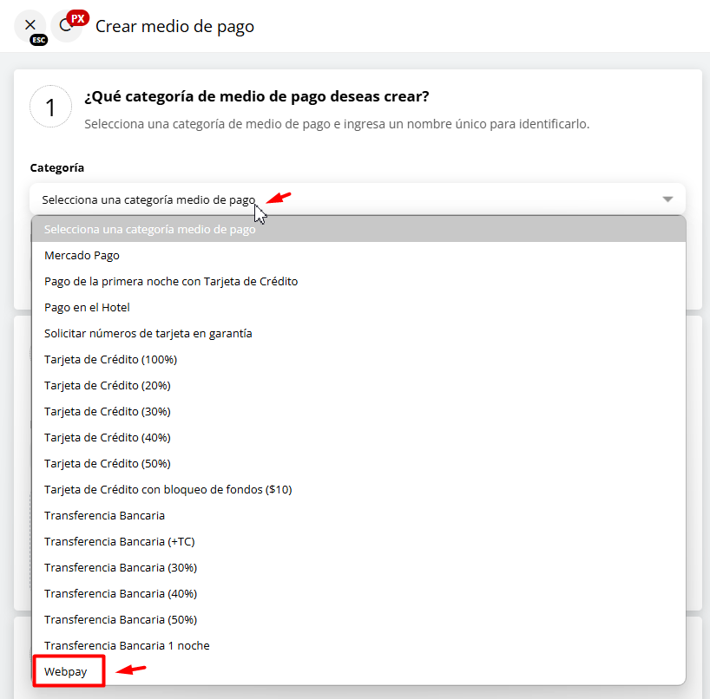Pick Pago de la primera noche option

tap(171, 282)
